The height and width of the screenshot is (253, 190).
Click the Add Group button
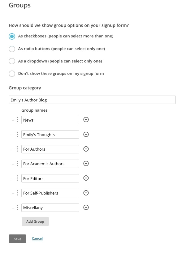coord(35,221)
